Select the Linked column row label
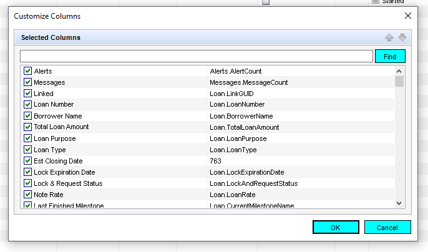The image size is (428, 252). click(44, 94)
